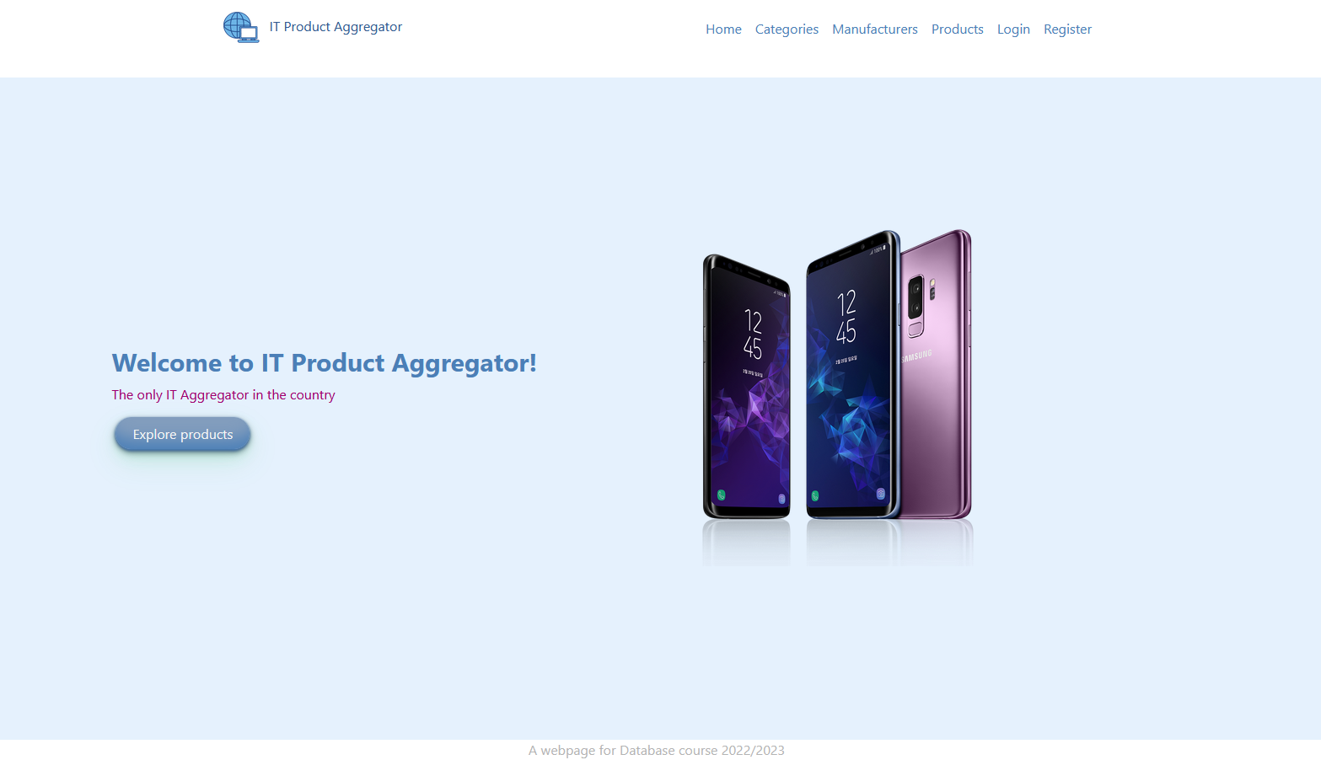Click the Database course 2022/2023 footer text
The width and height of the screenshot is (1321, 776).
click(x=657, y=751)
